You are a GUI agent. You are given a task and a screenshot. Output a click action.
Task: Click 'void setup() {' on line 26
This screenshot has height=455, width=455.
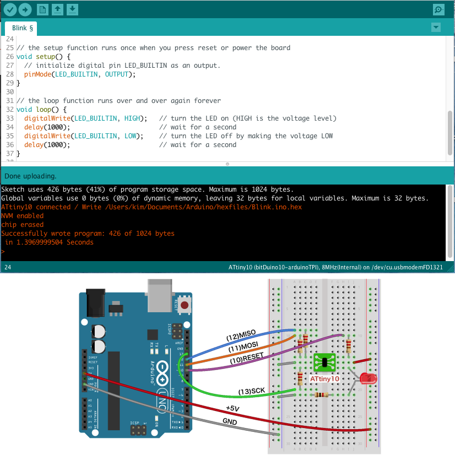tap(43, 57)
